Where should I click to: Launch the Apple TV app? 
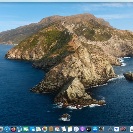[x=89, y=129]
